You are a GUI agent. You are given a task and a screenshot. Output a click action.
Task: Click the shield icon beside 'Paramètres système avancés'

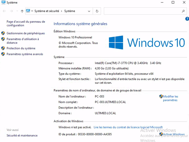click(x=3, y=54)
